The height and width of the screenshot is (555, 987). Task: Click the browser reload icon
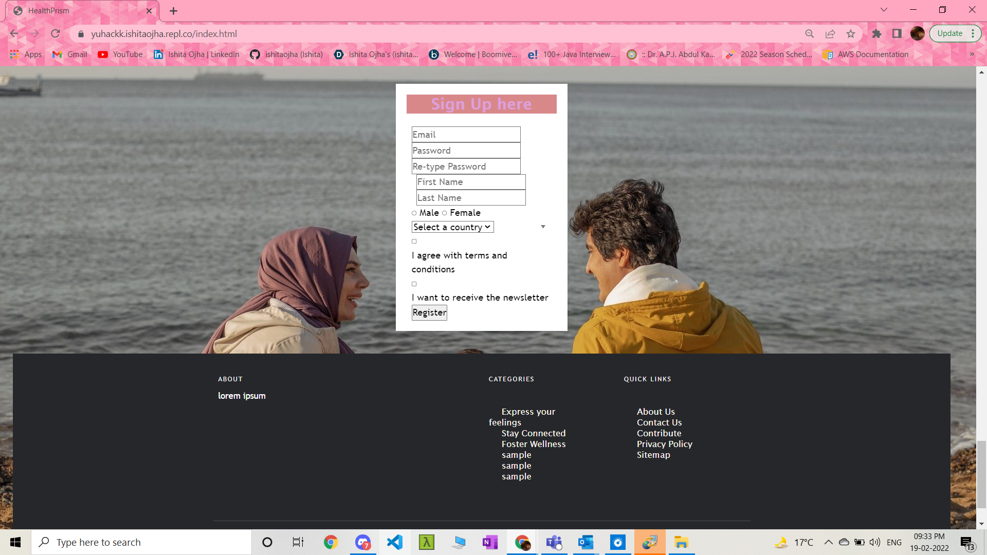click(x=56, y=34)
